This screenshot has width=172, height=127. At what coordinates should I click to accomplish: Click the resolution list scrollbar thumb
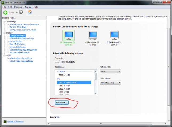(95, 76)
